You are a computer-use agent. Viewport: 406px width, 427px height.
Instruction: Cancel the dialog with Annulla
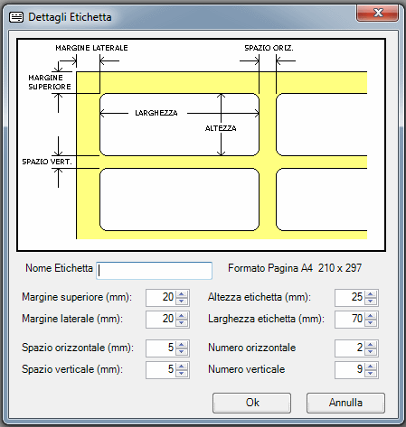click(x=345, y=403)
